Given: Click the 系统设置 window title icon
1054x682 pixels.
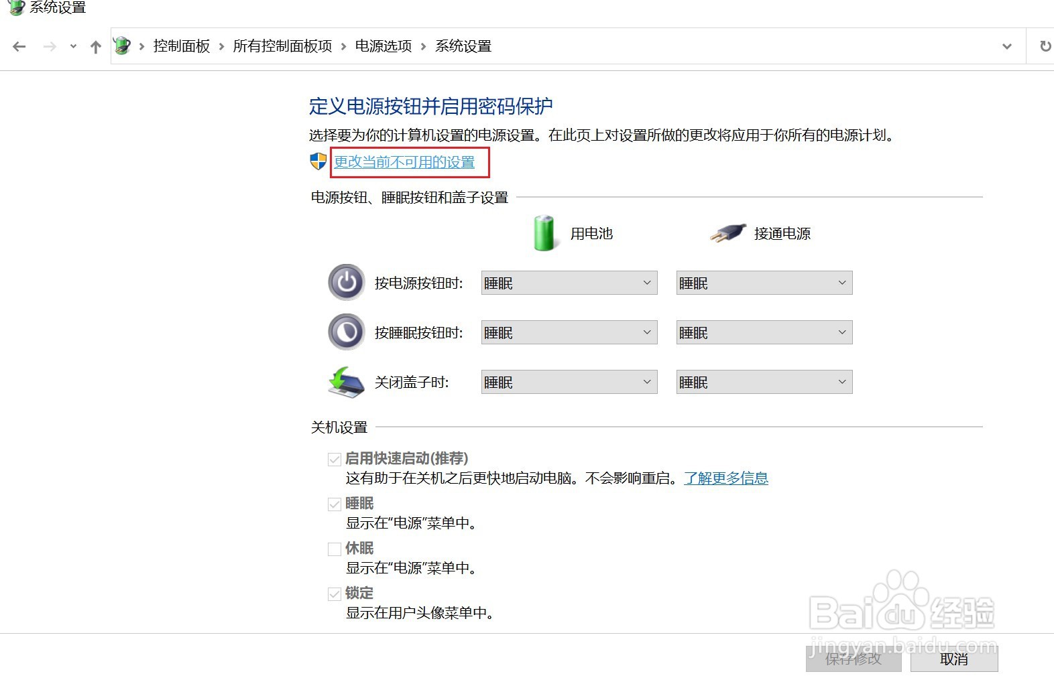Looking at the screenshot, I should (x=16, y=7).
